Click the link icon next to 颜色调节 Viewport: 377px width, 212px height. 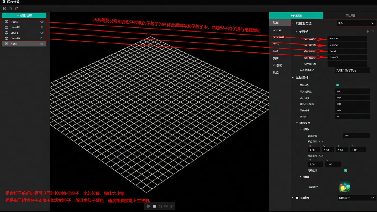click(x=321, y=141)
